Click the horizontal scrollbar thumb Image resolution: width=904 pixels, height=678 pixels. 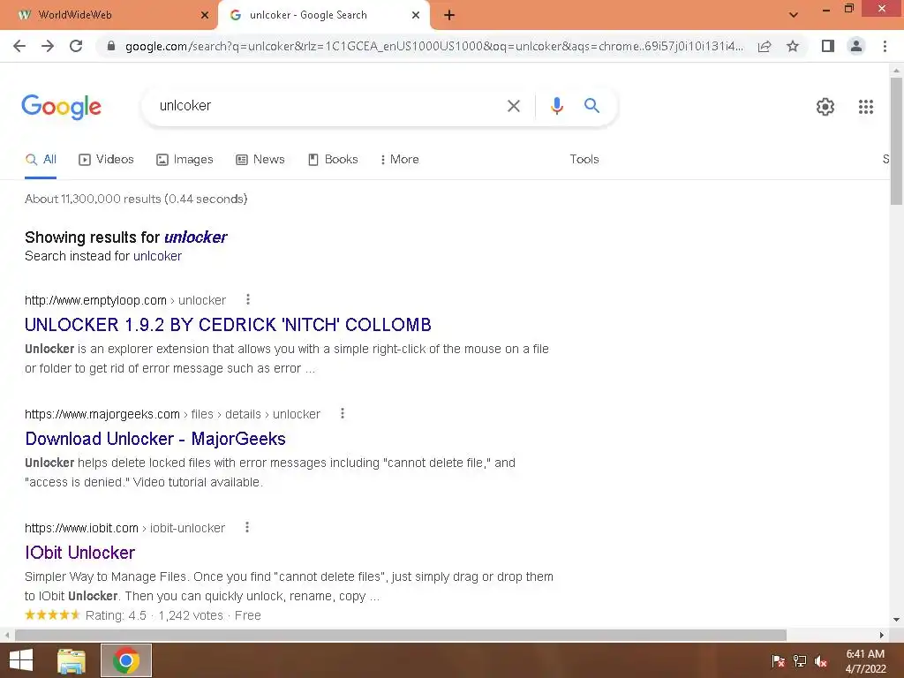[401, 635]
